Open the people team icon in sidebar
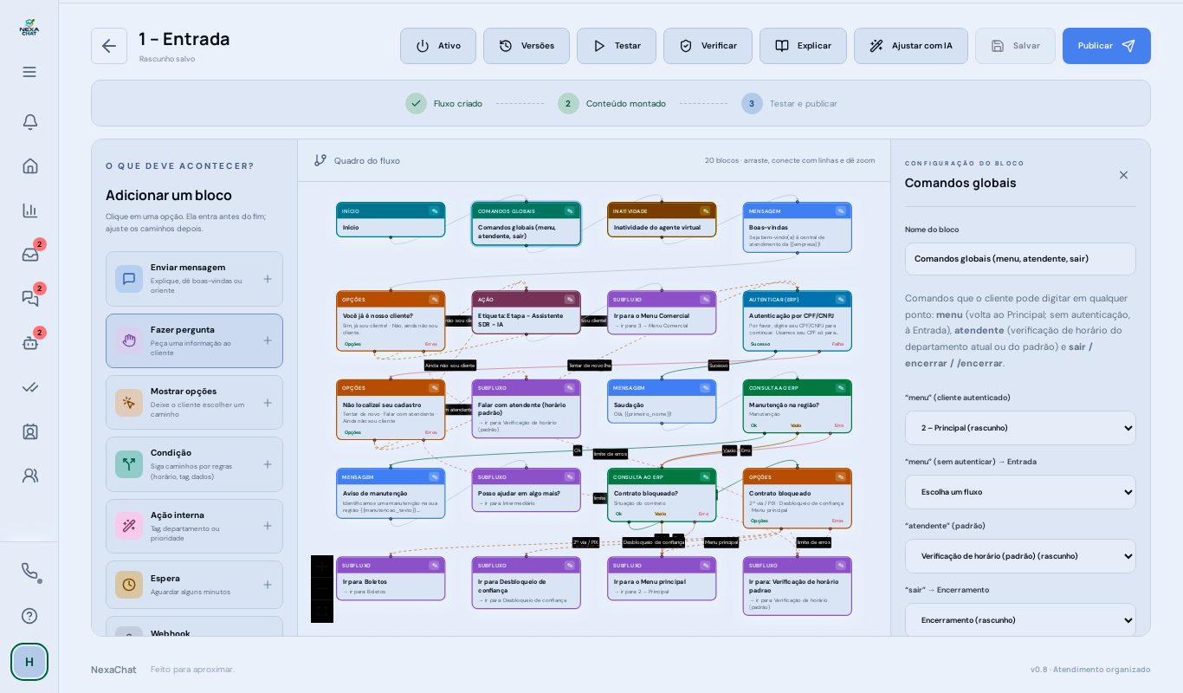This screenshot has width=1183, height=693. pos(29,475)
